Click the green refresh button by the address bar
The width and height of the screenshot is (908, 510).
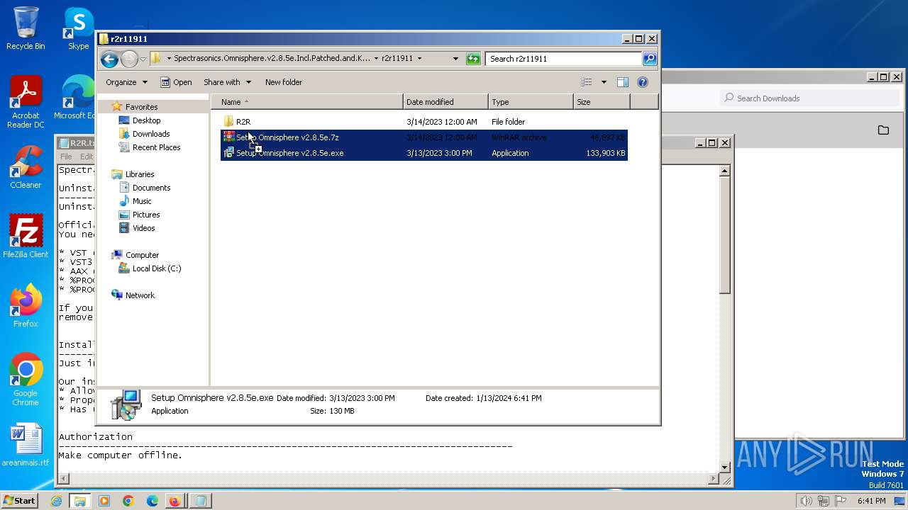point(473,59)
